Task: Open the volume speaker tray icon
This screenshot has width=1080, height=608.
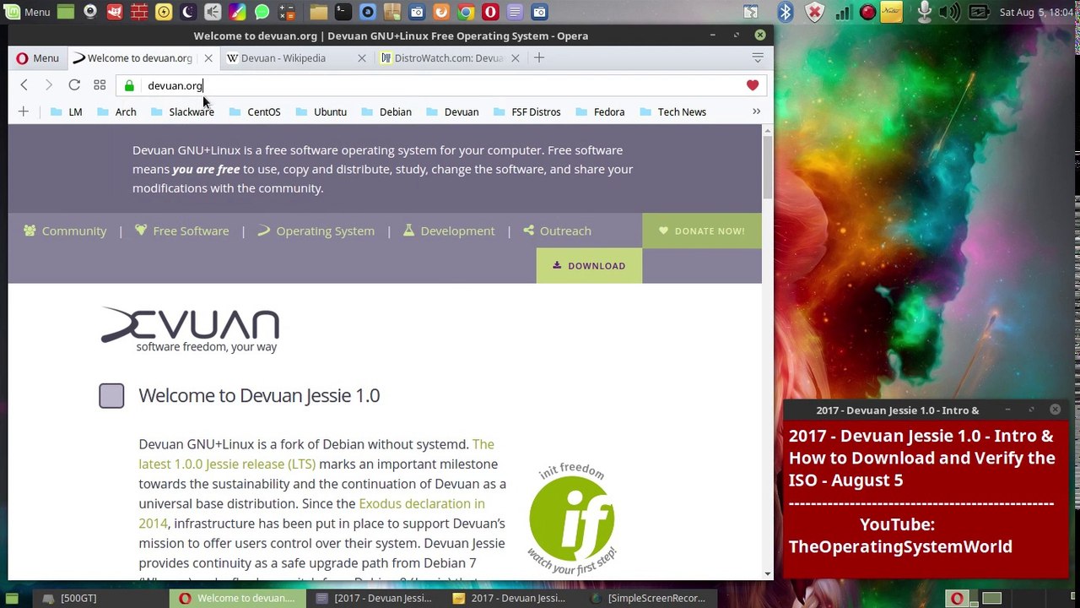Action: (949, 12)
